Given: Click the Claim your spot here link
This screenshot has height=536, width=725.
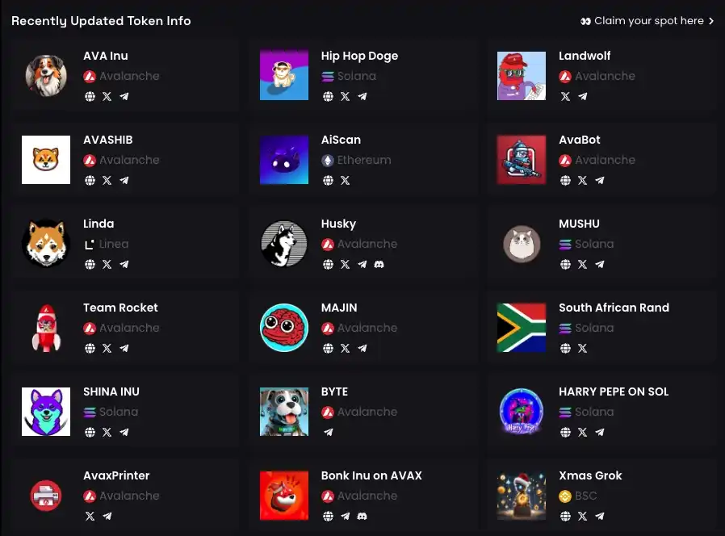Looking at the screenshot, I should [x=647, y=21].
